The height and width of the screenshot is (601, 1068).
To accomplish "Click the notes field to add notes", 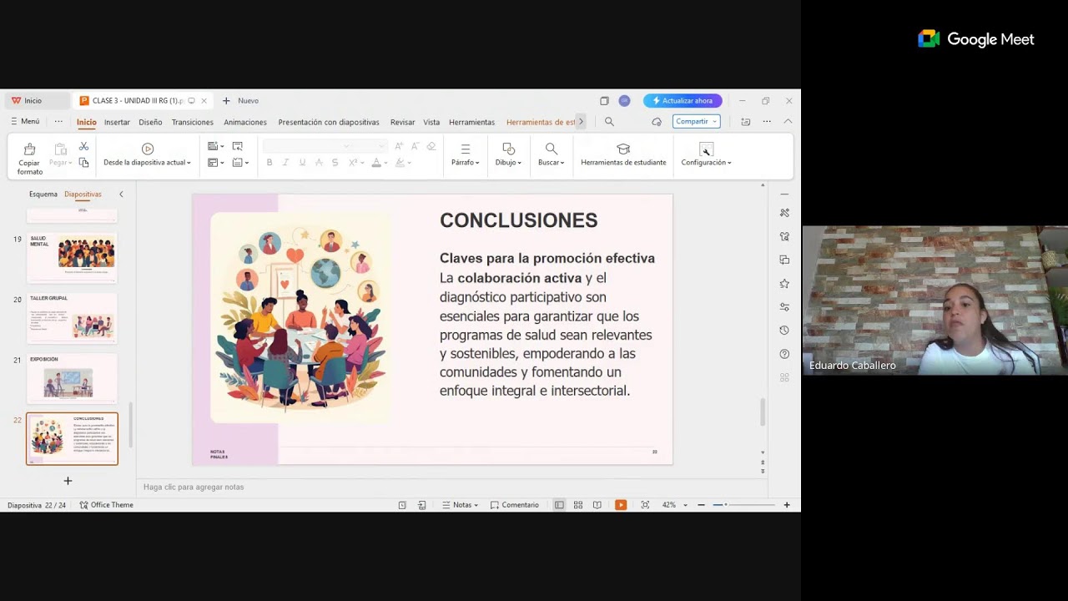I will 451,487.
